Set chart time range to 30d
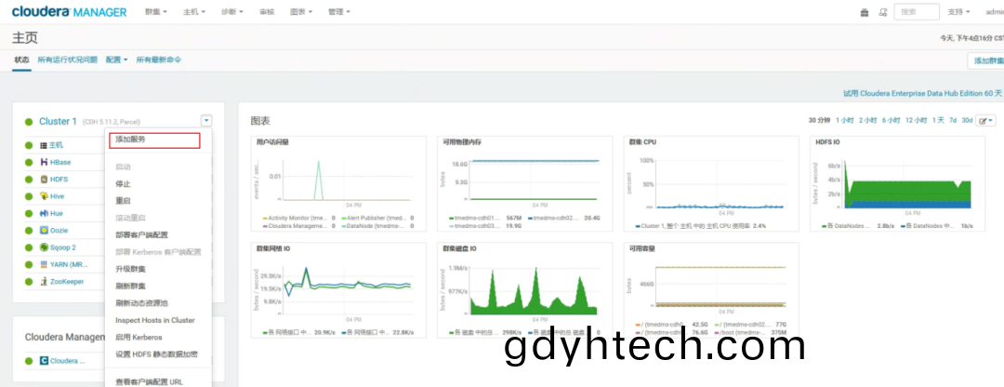The width and height of the screenshot is (1004, 387). tap(967, 120)
